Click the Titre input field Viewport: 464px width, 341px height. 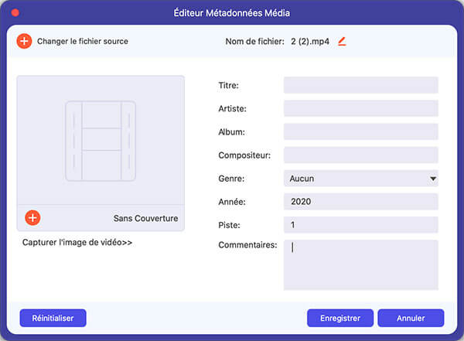360,85
